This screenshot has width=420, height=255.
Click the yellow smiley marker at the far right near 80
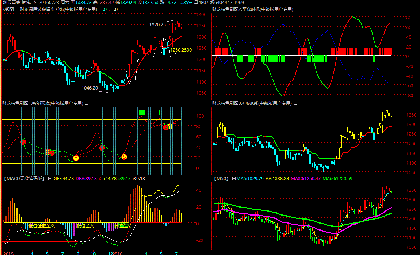tap(170, 126)
